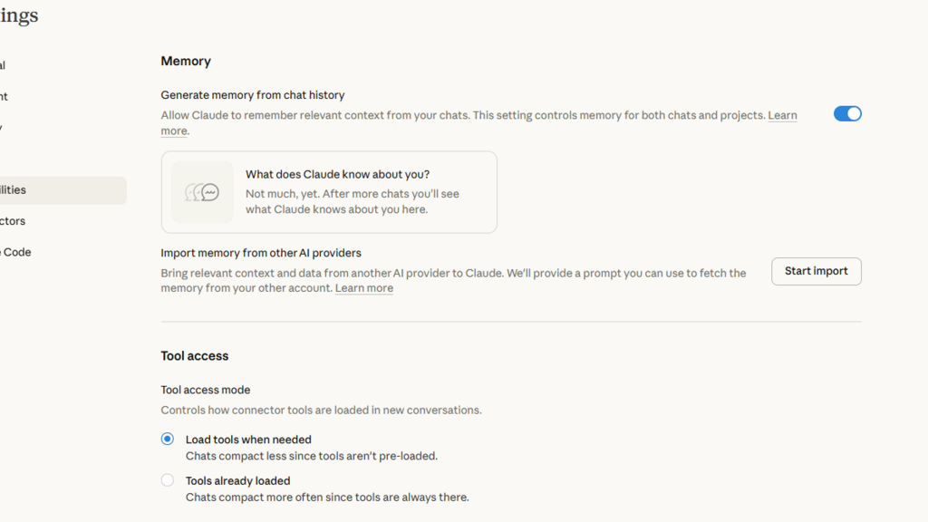Toggle off Generate memory from chat history
The height and width of the screenshot is (522, 928).
pyautogui.click(x=847, y=114)
